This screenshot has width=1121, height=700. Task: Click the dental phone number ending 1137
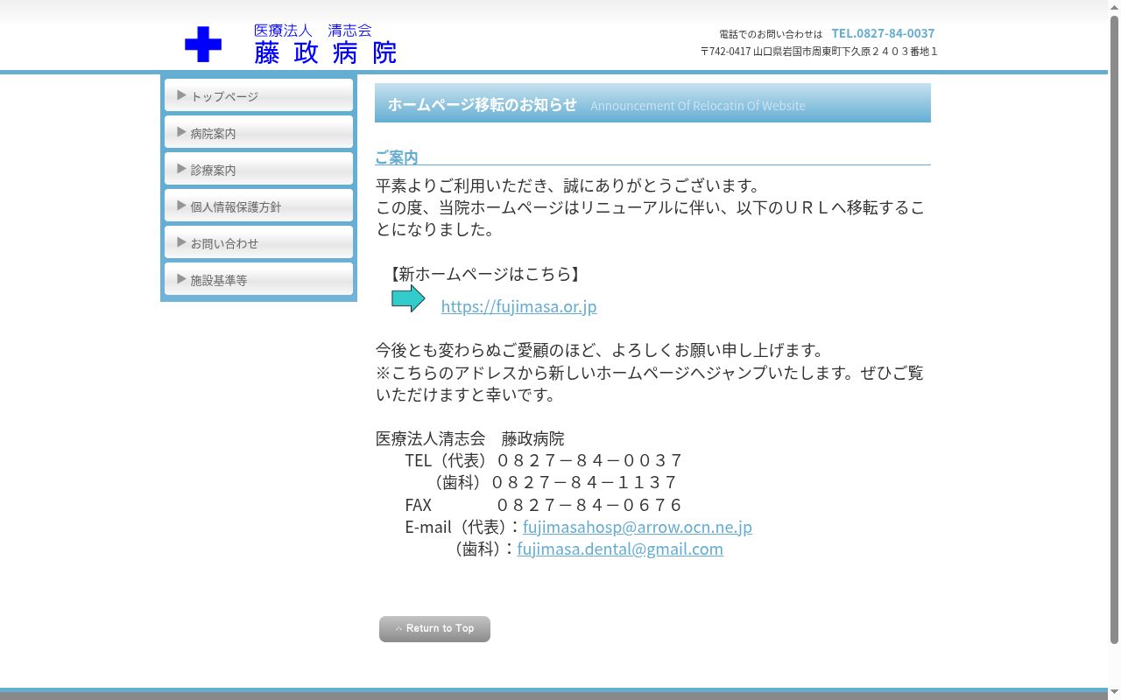point(583,482)
